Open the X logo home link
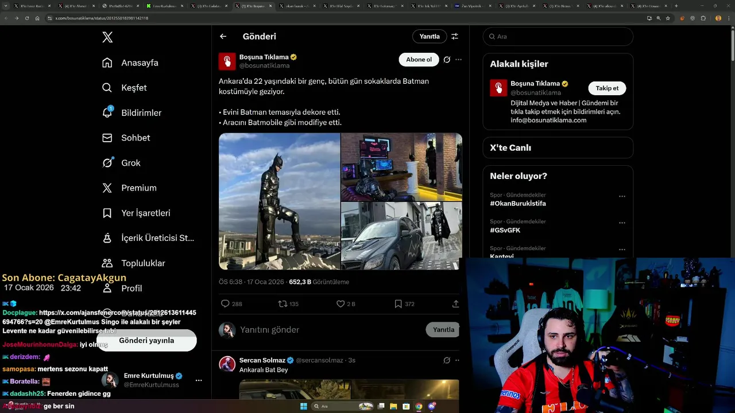Image resolution: width=735 pixels, height=413 pixels. click(x=107, y=37)
